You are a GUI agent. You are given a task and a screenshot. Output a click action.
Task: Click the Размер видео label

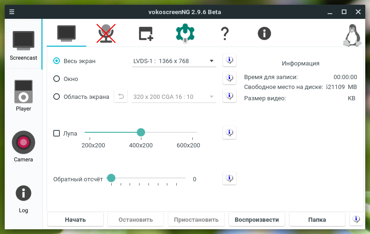[x=265, y=98]
